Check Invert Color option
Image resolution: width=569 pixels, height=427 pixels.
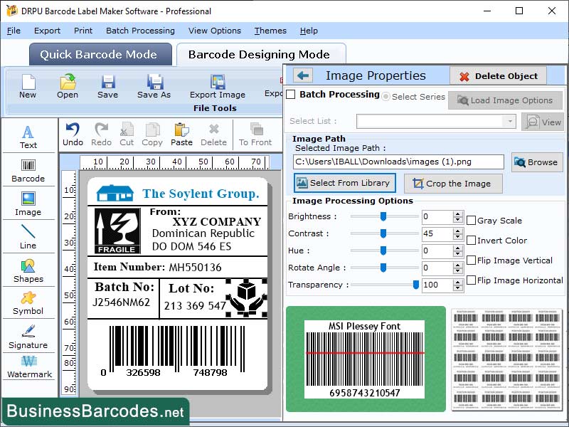point(470,241)
